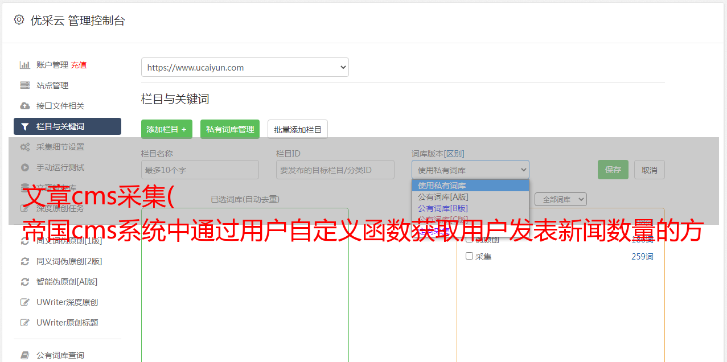Viewport: 727px width, 362px height.
Task: Click the 已选词库(自动去重) label
Action: coord(245,199)
